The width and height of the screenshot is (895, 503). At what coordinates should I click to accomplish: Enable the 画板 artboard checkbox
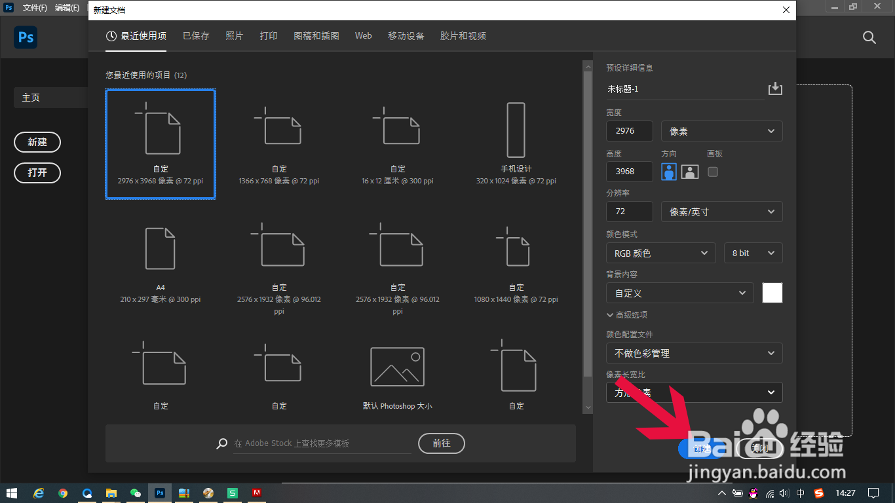[x=712, y=171]
